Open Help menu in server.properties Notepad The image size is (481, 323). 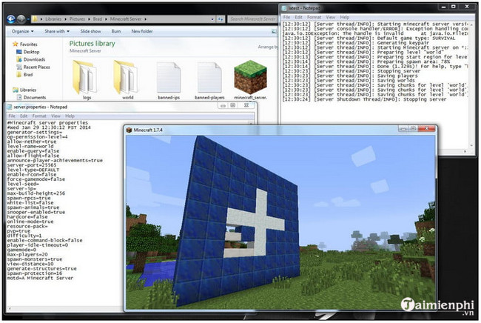(x=70, y=116)
